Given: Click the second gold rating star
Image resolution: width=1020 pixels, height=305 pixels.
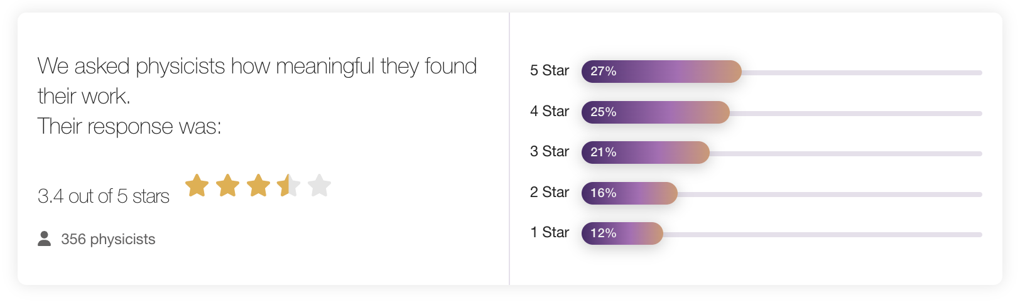Looking at the screenshot, I should click(x=227, y=186).
